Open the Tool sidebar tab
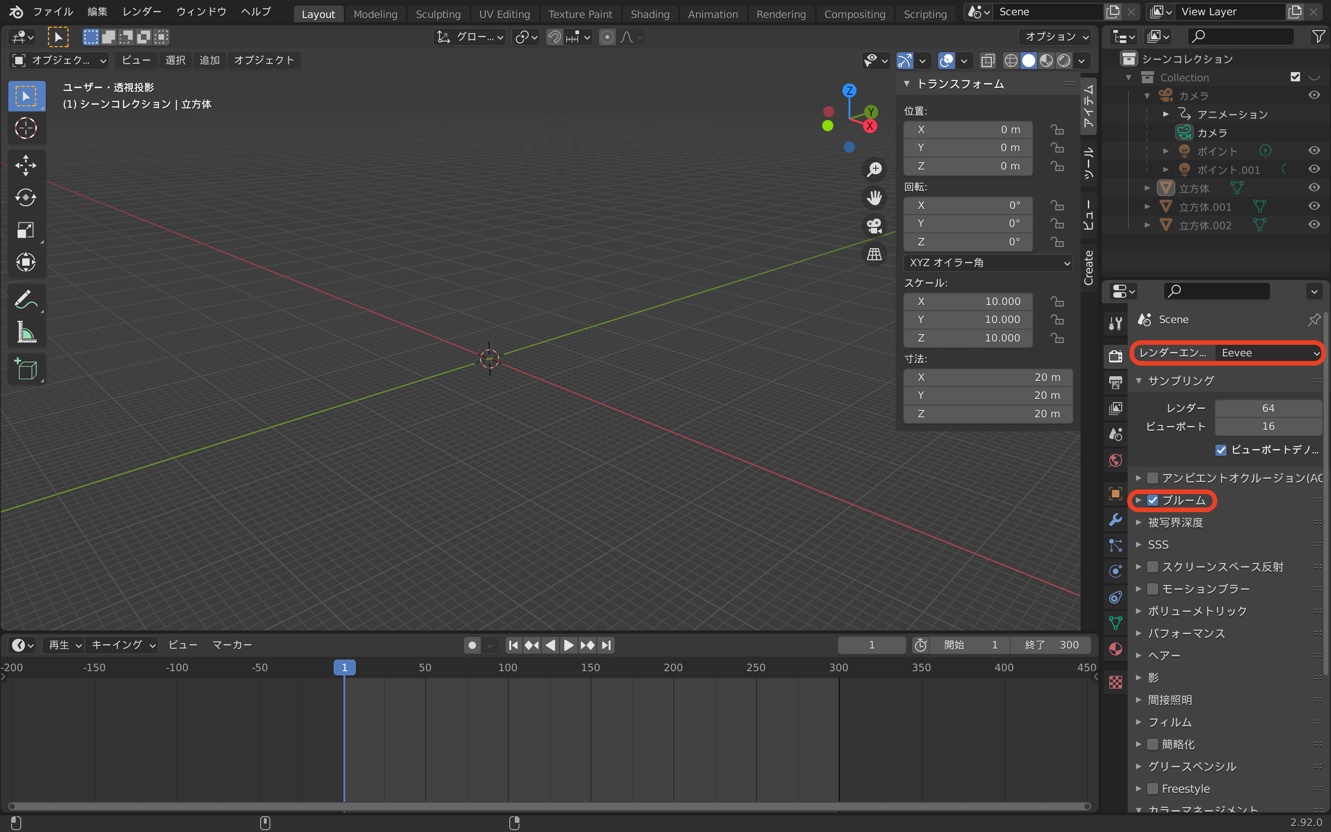Screen dimensions: 1331x832 coord(1088,164)
